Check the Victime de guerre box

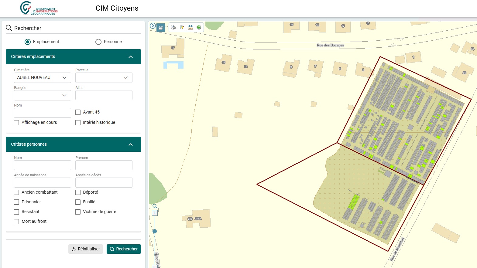[78, 212]
